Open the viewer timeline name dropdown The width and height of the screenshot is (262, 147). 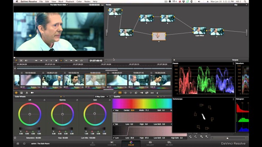point(59,5)
